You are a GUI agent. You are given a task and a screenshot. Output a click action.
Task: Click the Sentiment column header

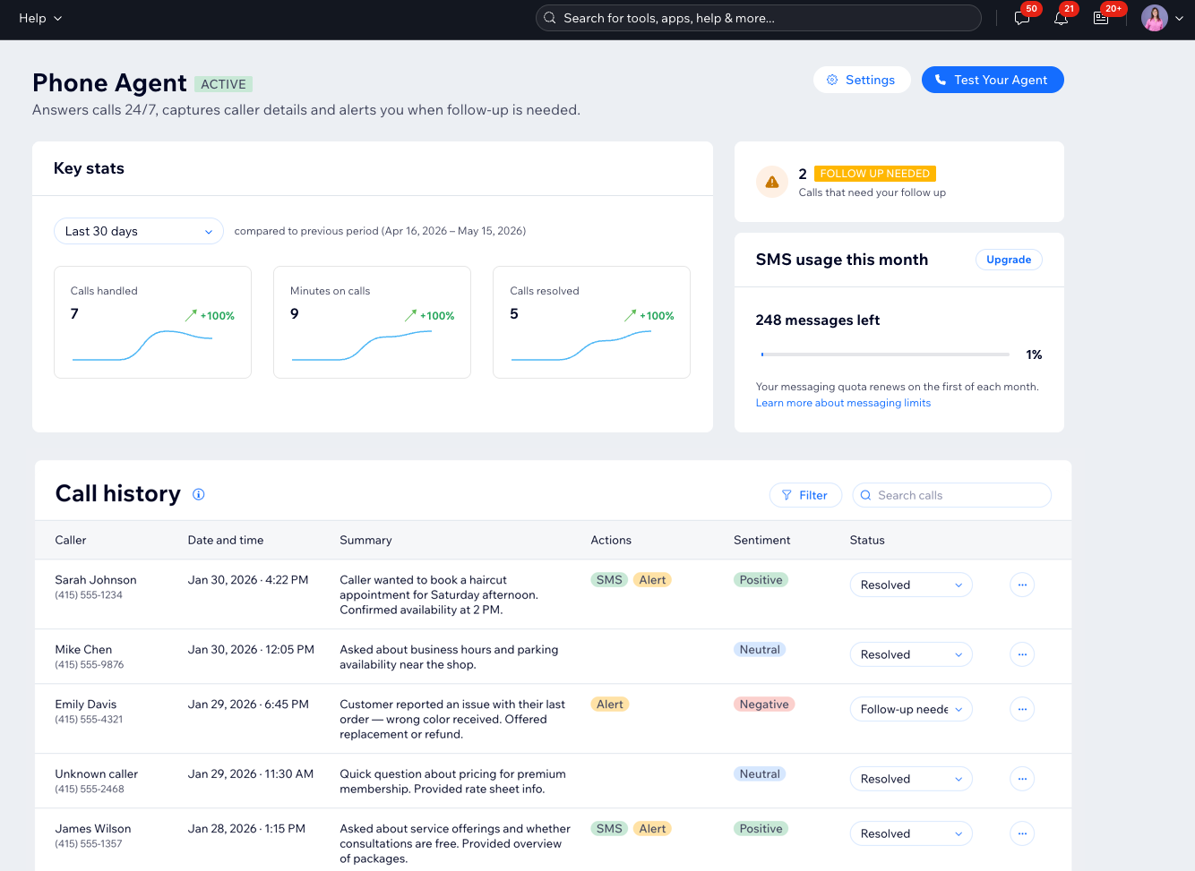pos(762,540)
